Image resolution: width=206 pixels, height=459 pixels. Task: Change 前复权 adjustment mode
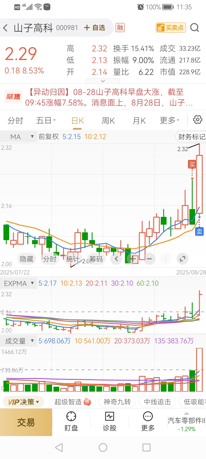tap(49, 137)
